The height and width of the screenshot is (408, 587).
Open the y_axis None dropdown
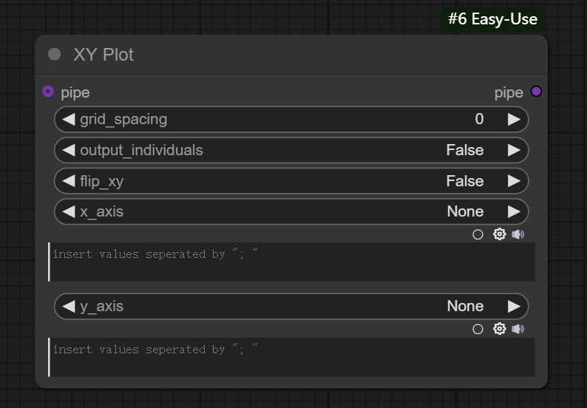pos(464,306)
